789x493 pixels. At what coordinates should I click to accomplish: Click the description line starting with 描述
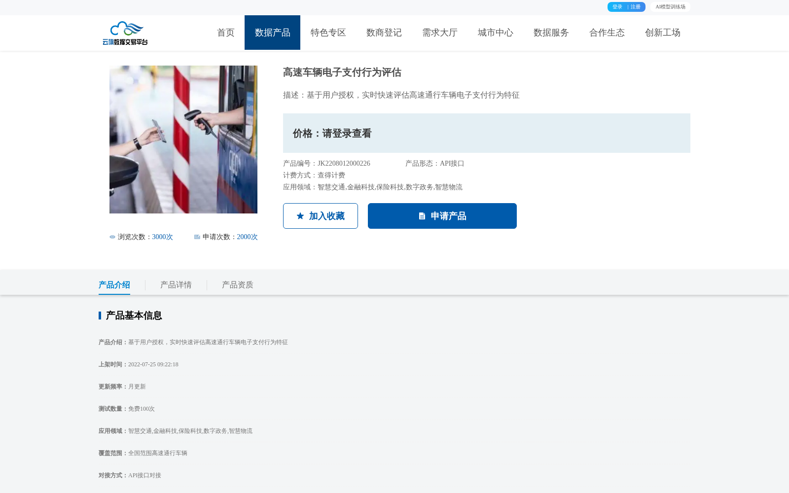[x=401, y=95]
